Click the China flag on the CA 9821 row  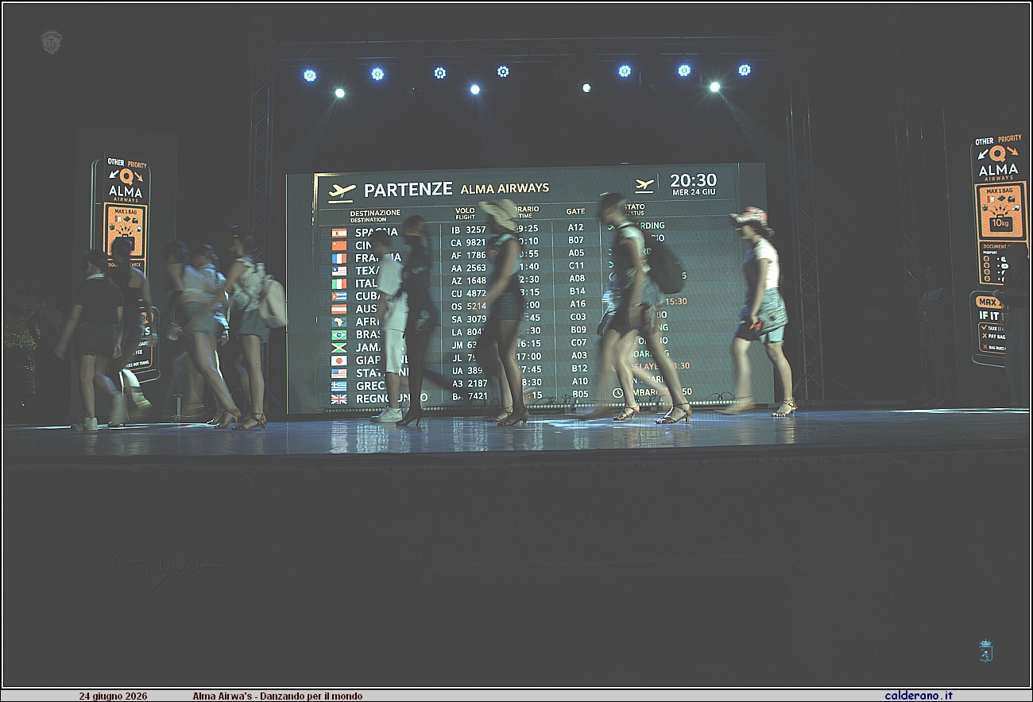pyautogui.click(x=339, y=245)
